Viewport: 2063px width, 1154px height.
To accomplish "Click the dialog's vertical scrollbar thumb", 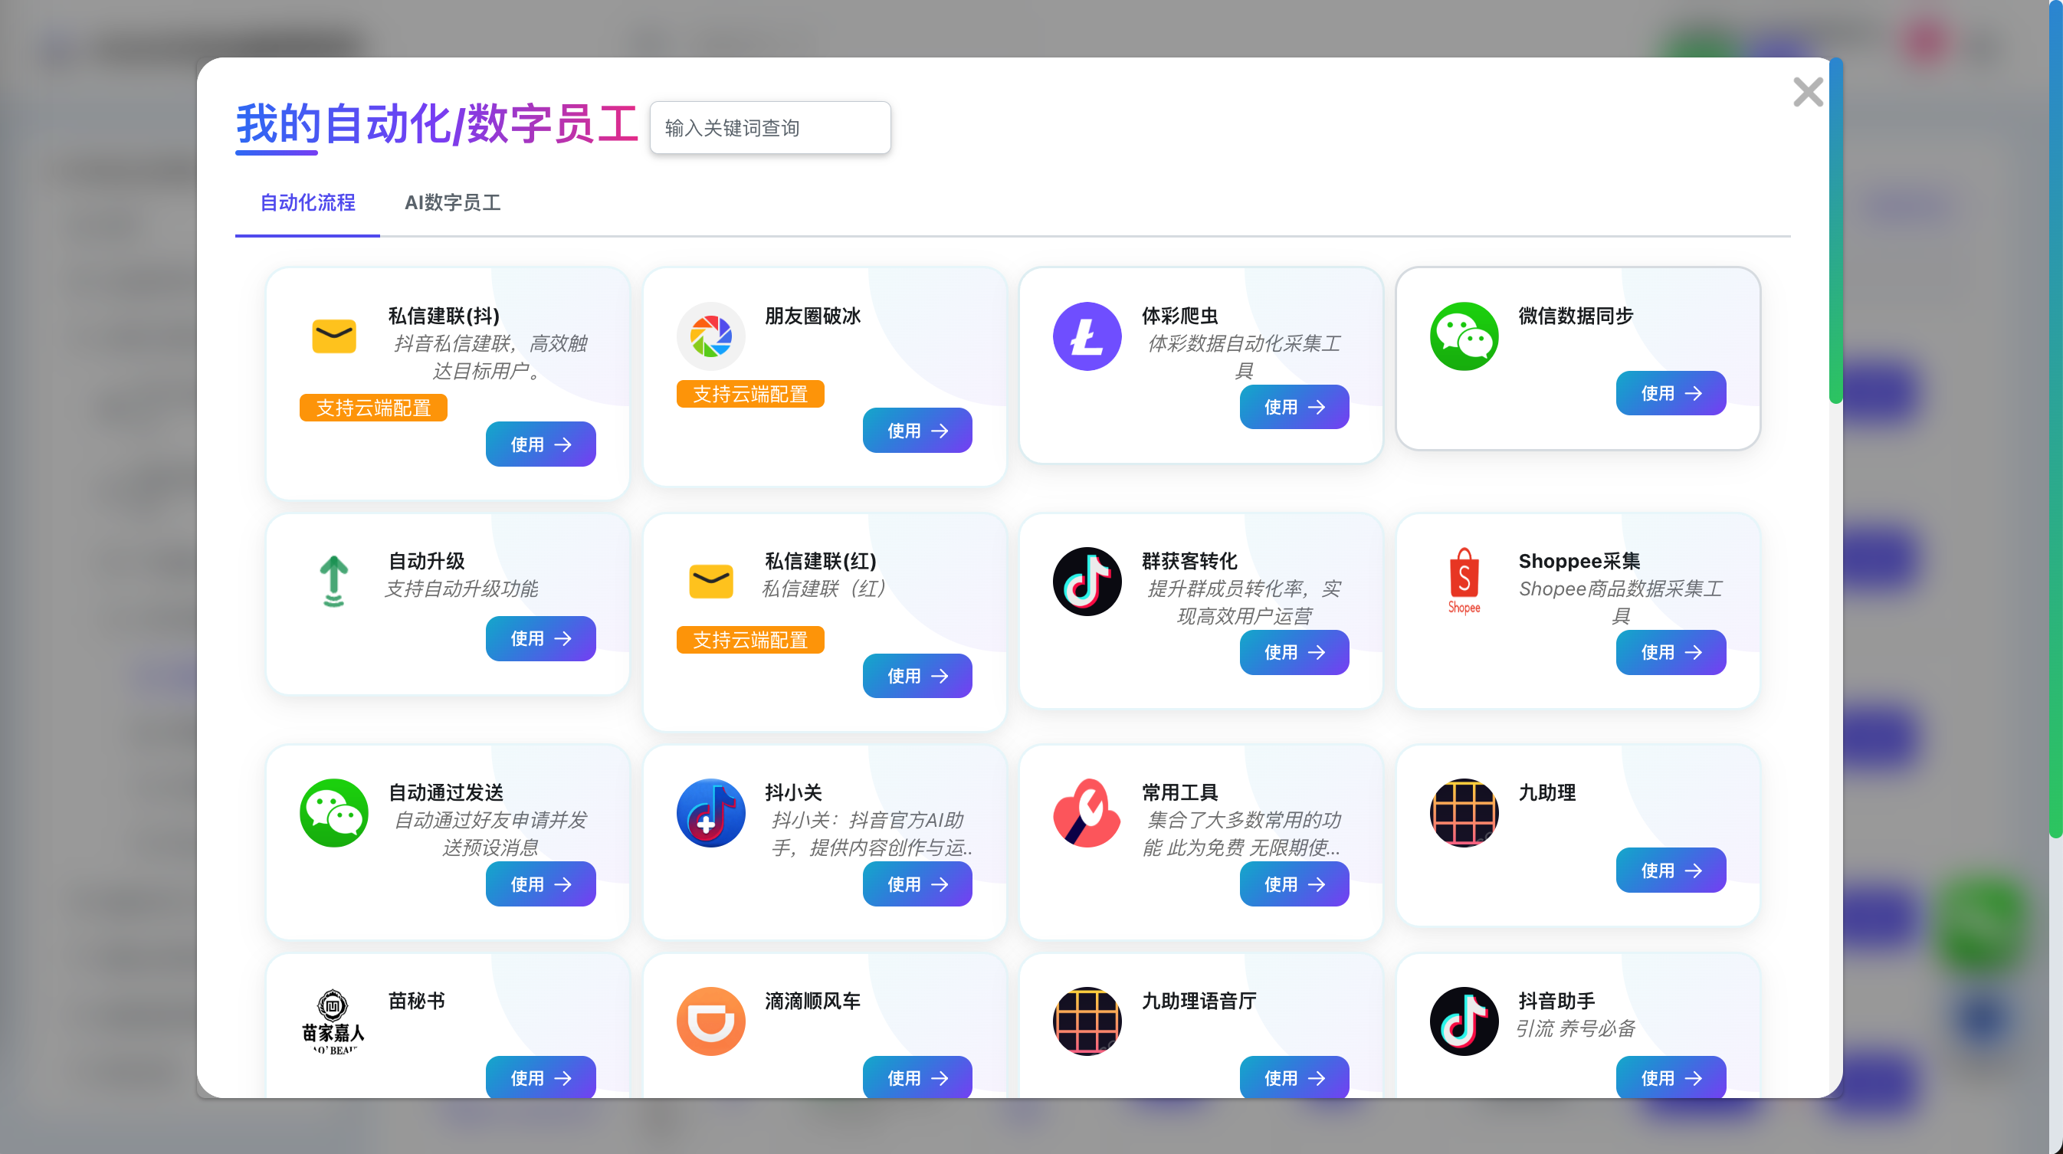I will 1835,232.
